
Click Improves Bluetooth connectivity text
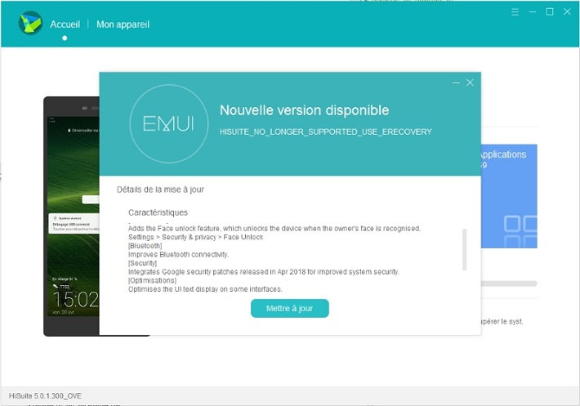pos(178,254)
